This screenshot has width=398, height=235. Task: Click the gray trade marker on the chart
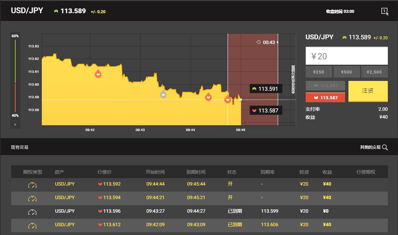pos(163,94)
